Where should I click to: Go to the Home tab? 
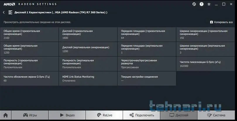point(6,115)
